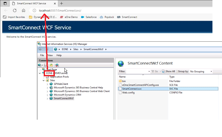Refresh the browser page
222x137 pixels.
[x=15, y=11]
